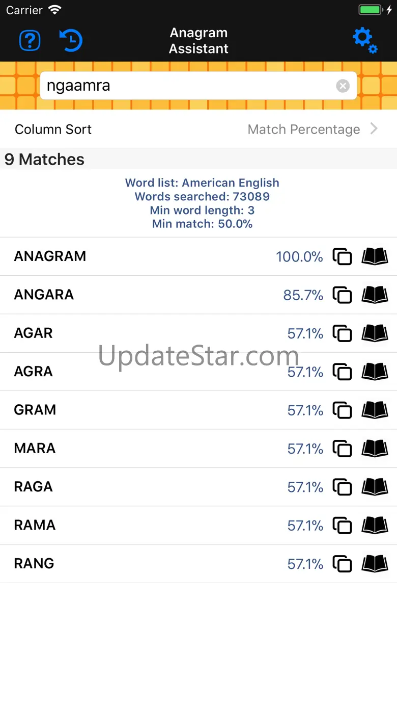Open settings gears icon
Image resolution: width=397 pixels, height=707 pixels.
(x=365, y=41)
